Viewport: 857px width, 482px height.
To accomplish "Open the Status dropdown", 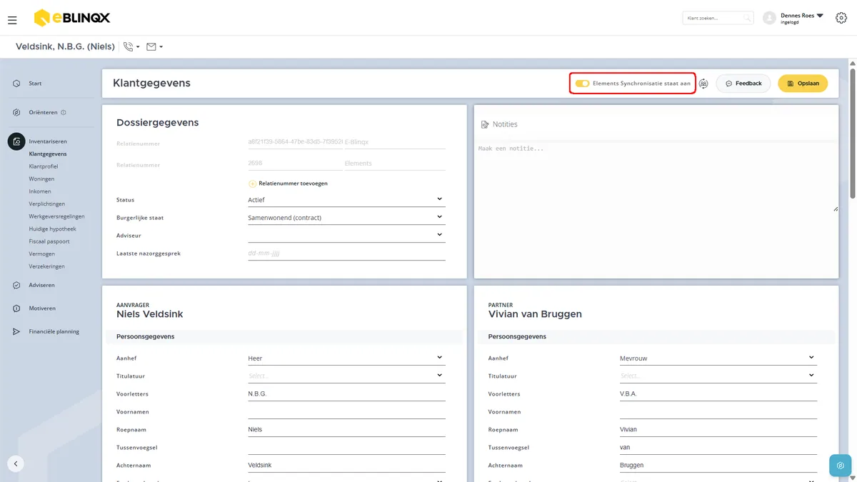I will (346, 200).
